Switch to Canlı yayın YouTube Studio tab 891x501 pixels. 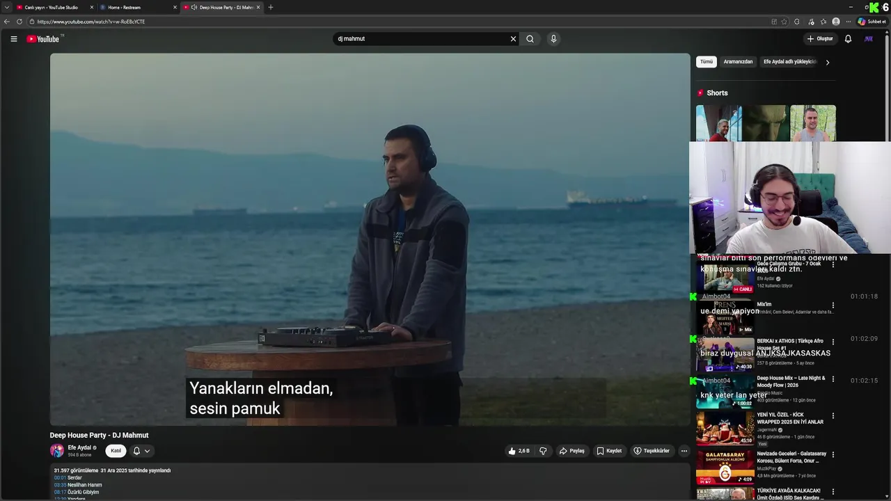(x=51, y=7)
